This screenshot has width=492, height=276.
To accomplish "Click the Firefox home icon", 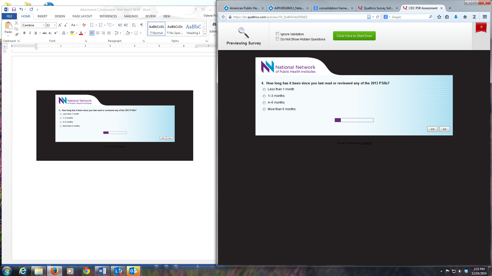I will tap(465, 17).
